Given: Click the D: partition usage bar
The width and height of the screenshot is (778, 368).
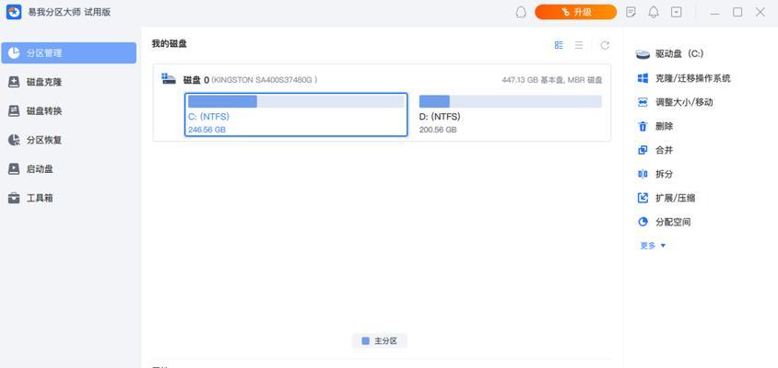Looking at the screenshot, I should coord(511,101).
